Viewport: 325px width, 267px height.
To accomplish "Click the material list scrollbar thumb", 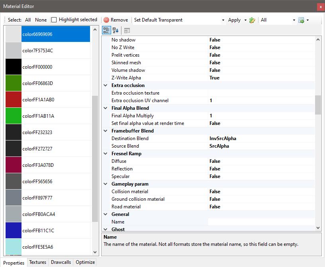I will coord(95,159).
